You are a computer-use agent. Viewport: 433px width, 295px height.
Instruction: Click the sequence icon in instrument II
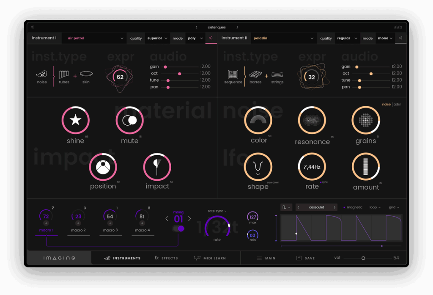[x=233, y=75]
